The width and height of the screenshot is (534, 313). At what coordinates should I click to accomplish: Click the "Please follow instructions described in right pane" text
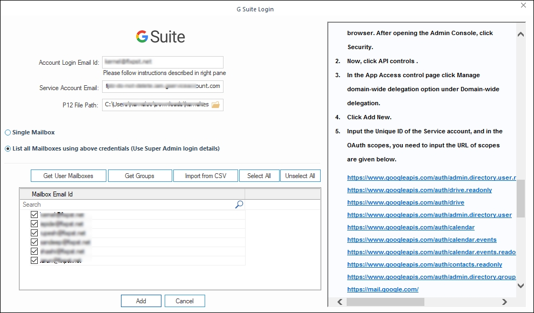165,73
